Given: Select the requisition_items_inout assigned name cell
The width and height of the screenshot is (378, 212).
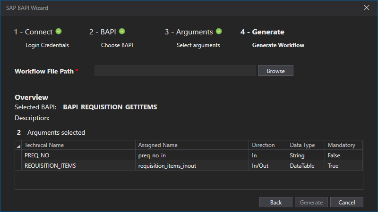Looking at the screenshot, I should (x=192, y=166).
